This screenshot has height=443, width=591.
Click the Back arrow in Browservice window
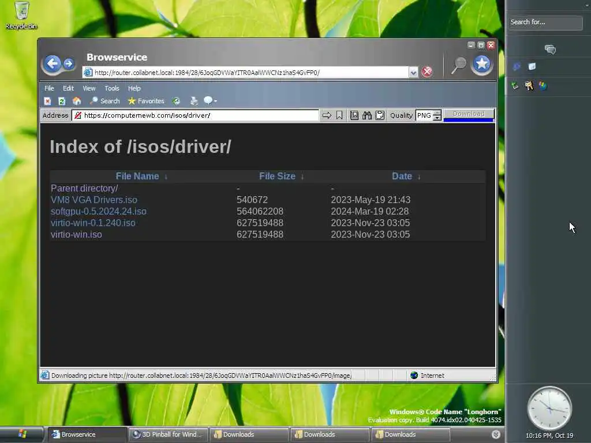pos(52,64)
